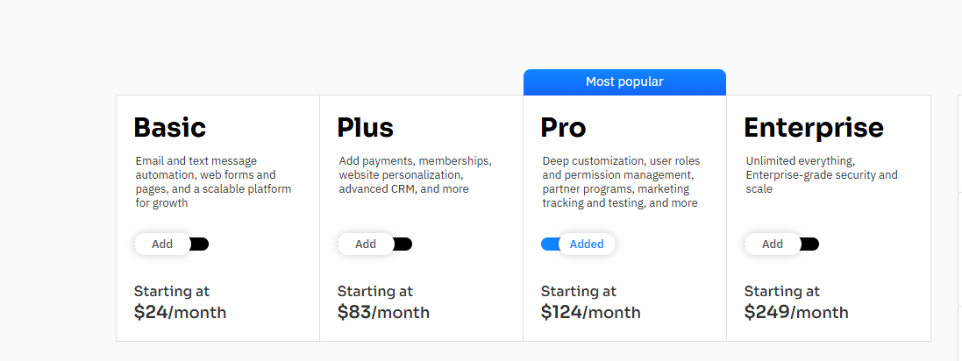Select the Plus plan heading
Image resolution: width=962 pixels, height=361 pixels.
[365, 128]
